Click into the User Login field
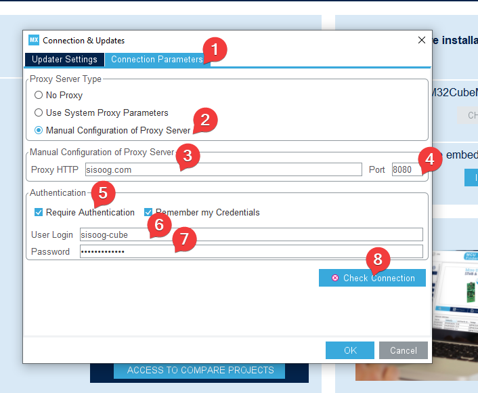This screenshot has width=478, height=393. tap(251, 234)
